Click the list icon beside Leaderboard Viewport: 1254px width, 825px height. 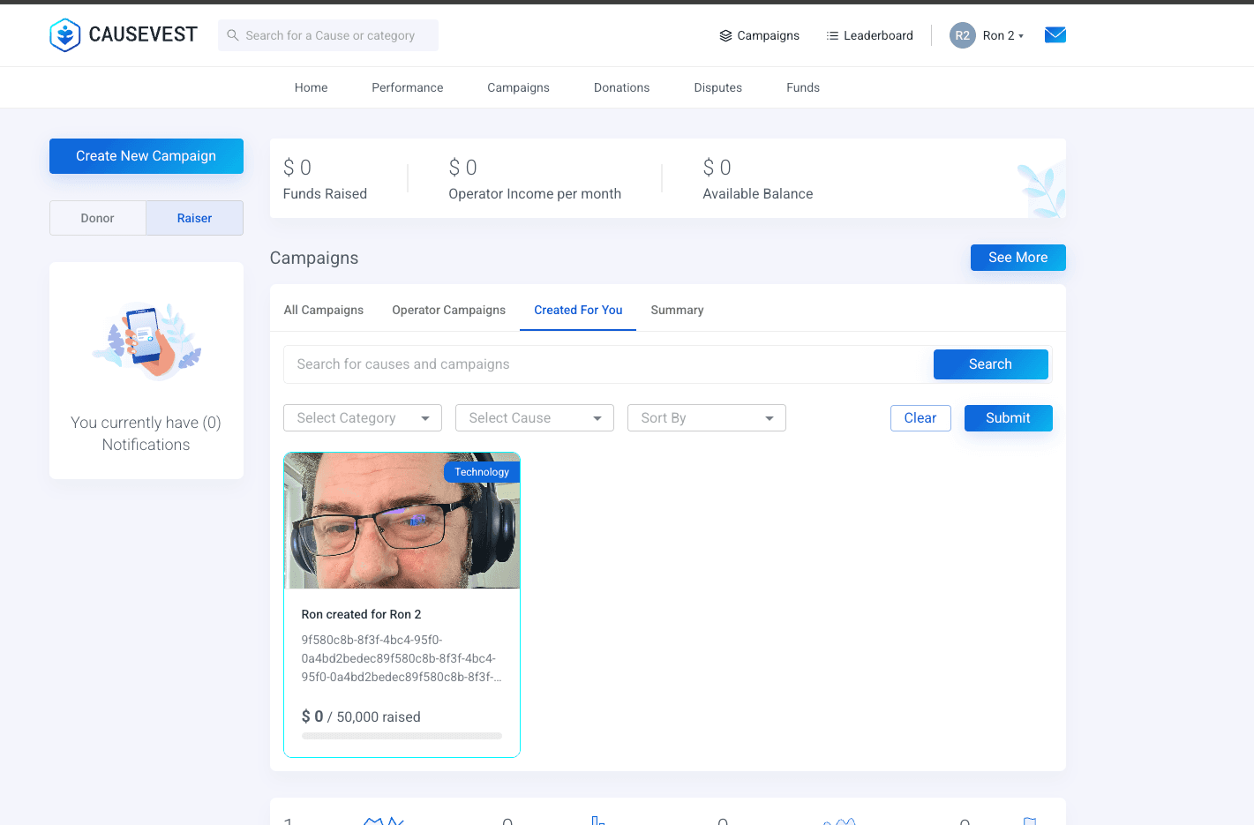pyautogui.click(x=832, y=35)
